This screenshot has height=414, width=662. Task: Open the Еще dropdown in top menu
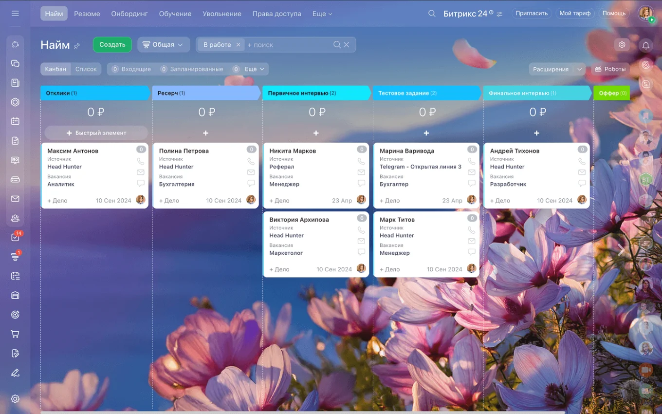322,14
